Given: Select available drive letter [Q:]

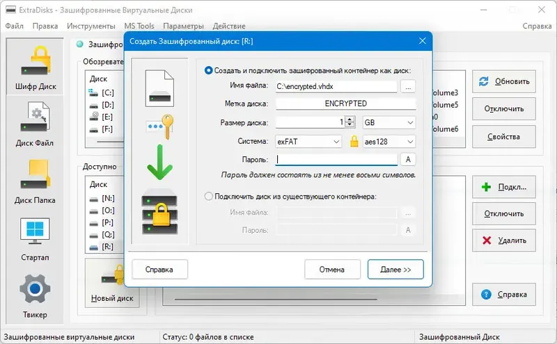Looking at the screenshot, I should coord(103,235).
